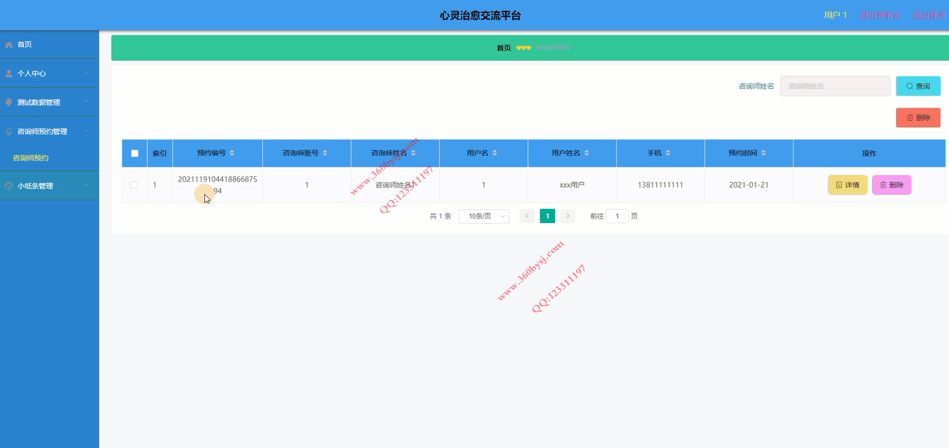Go to the previous page arrow
This screenshot has width=949, height=448.
[x=527, y=216]
